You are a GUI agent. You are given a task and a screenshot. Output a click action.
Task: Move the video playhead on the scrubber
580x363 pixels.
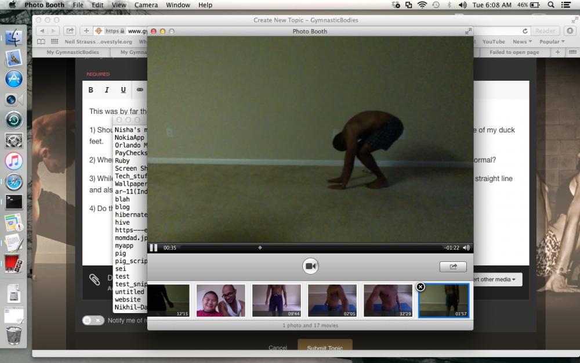tap(260, 247)
